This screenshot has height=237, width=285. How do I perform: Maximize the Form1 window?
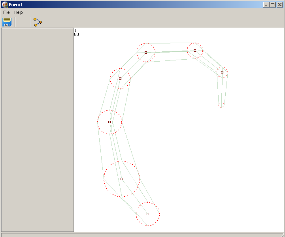click(273, 5)
